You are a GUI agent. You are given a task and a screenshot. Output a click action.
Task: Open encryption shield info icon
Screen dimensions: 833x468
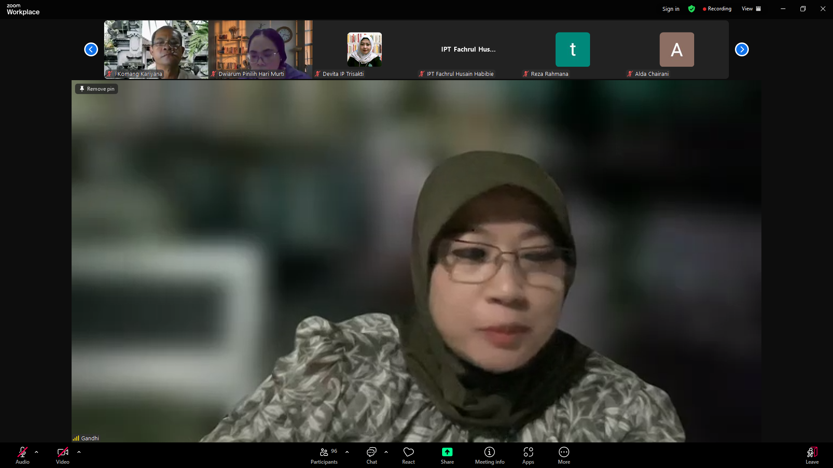point(692,9)
